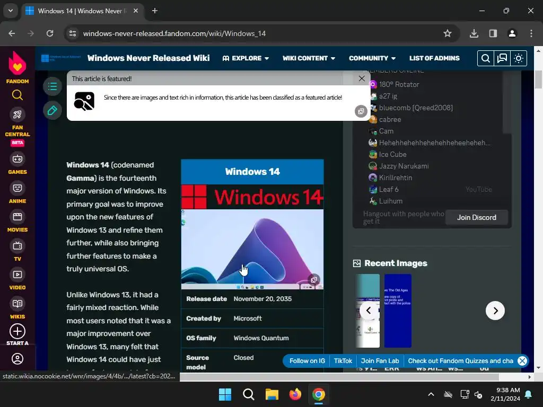This screenshot has height=407, width=543.
Task: Open Chrome side panel icon
Action: point(493,33)
